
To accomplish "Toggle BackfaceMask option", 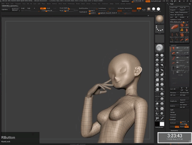I will (x=83, y=8).
